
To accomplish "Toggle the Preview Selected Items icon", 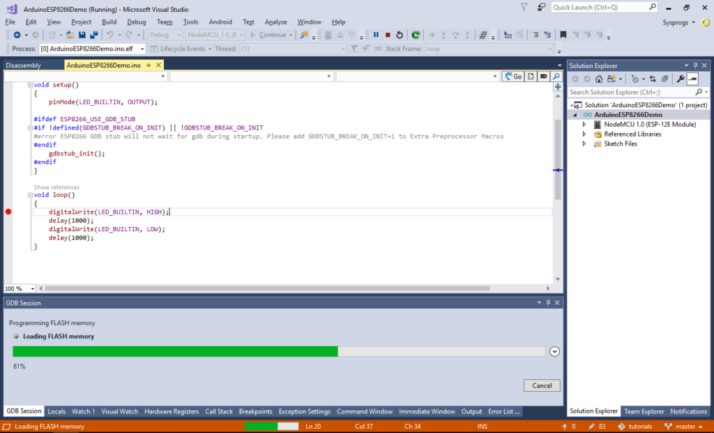I will (693, 79).
